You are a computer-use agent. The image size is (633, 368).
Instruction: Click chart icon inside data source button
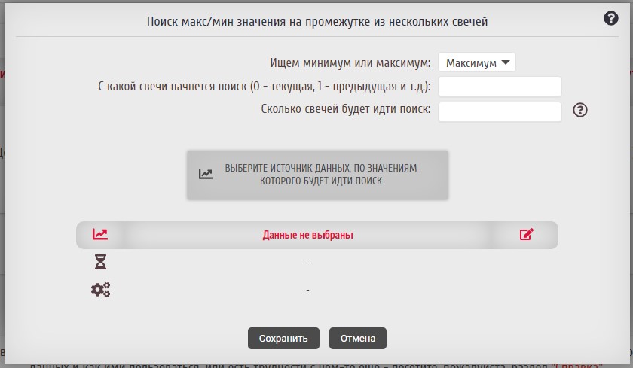pos(206,174)
